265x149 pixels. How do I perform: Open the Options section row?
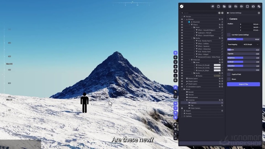[202, 116]
